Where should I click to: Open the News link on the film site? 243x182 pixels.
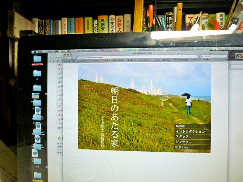click(x=193, y=126)
